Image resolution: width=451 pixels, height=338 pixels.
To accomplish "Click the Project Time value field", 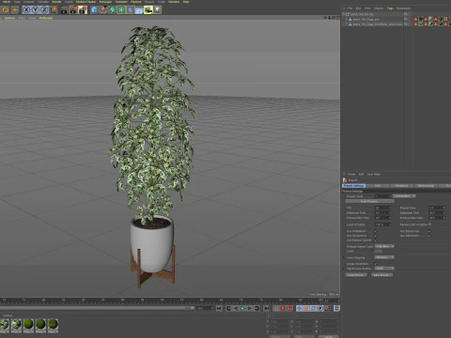I will point(437,207).
